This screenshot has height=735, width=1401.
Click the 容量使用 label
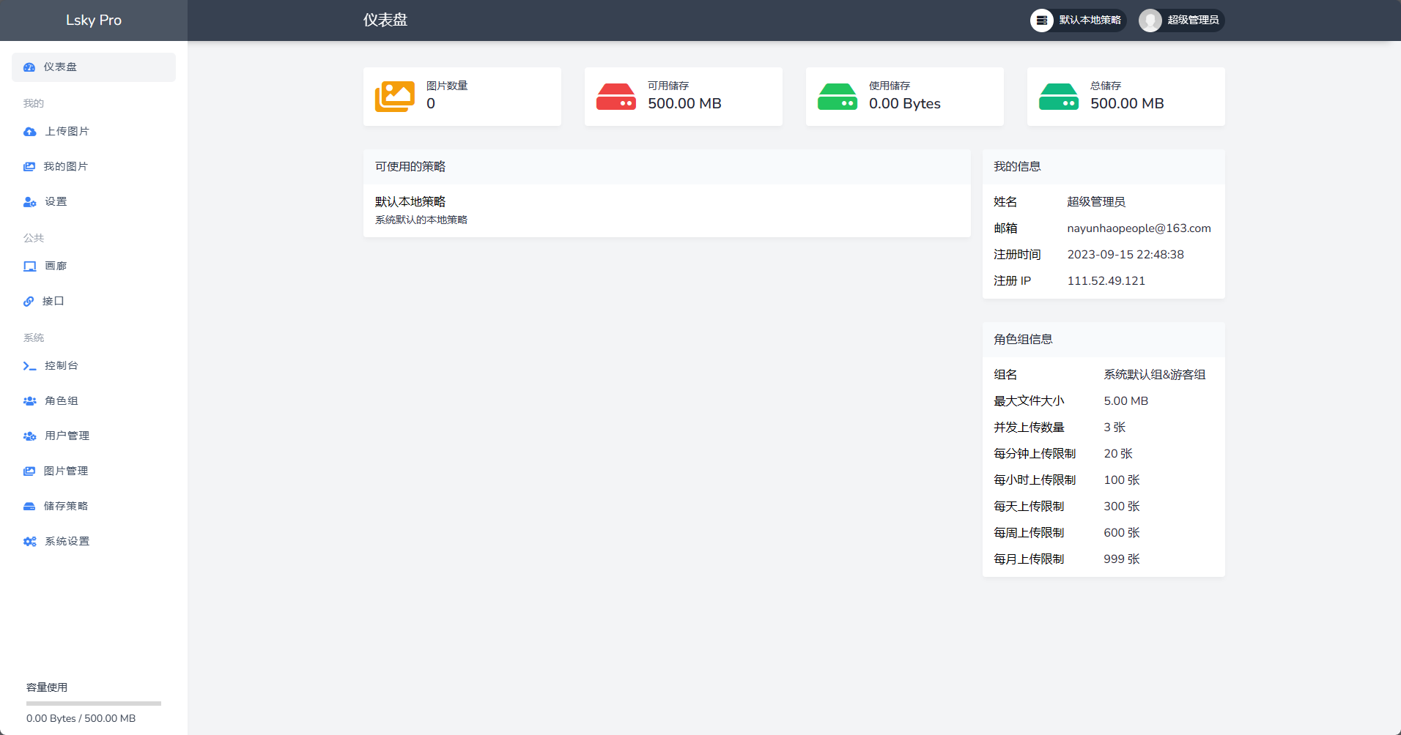click(47, 687)
